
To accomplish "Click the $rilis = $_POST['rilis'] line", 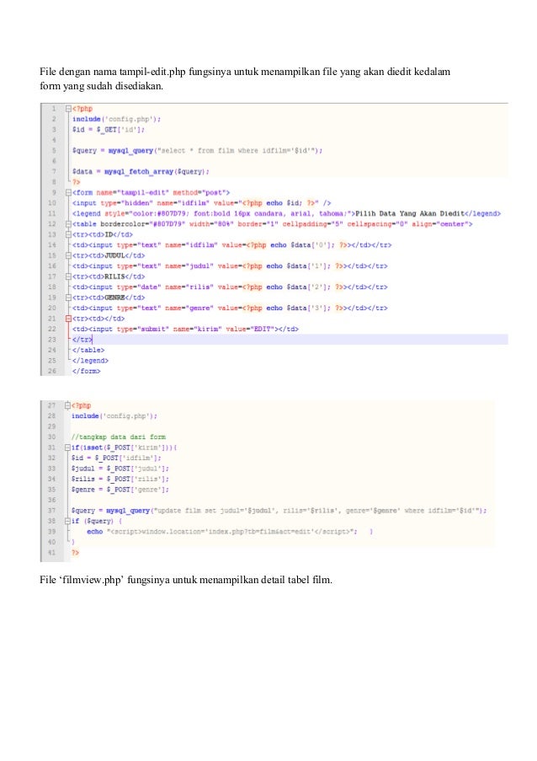I will (120, 479).
